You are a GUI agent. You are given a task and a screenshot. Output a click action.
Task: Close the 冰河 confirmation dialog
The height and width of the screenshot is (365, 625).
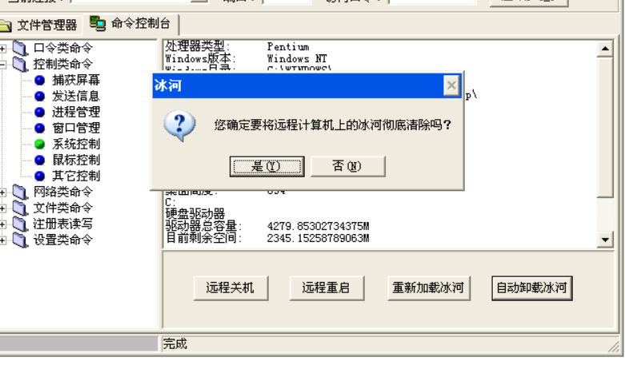click(x=451, y=85)
